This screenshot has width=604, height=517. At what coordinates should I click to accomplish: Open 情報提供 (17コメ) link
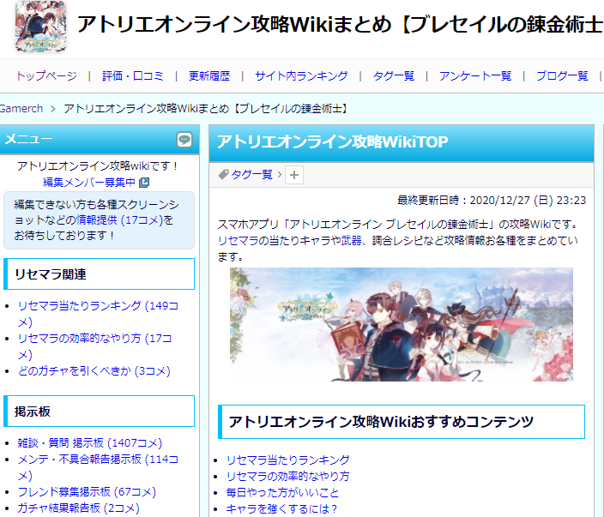point(119,219)
